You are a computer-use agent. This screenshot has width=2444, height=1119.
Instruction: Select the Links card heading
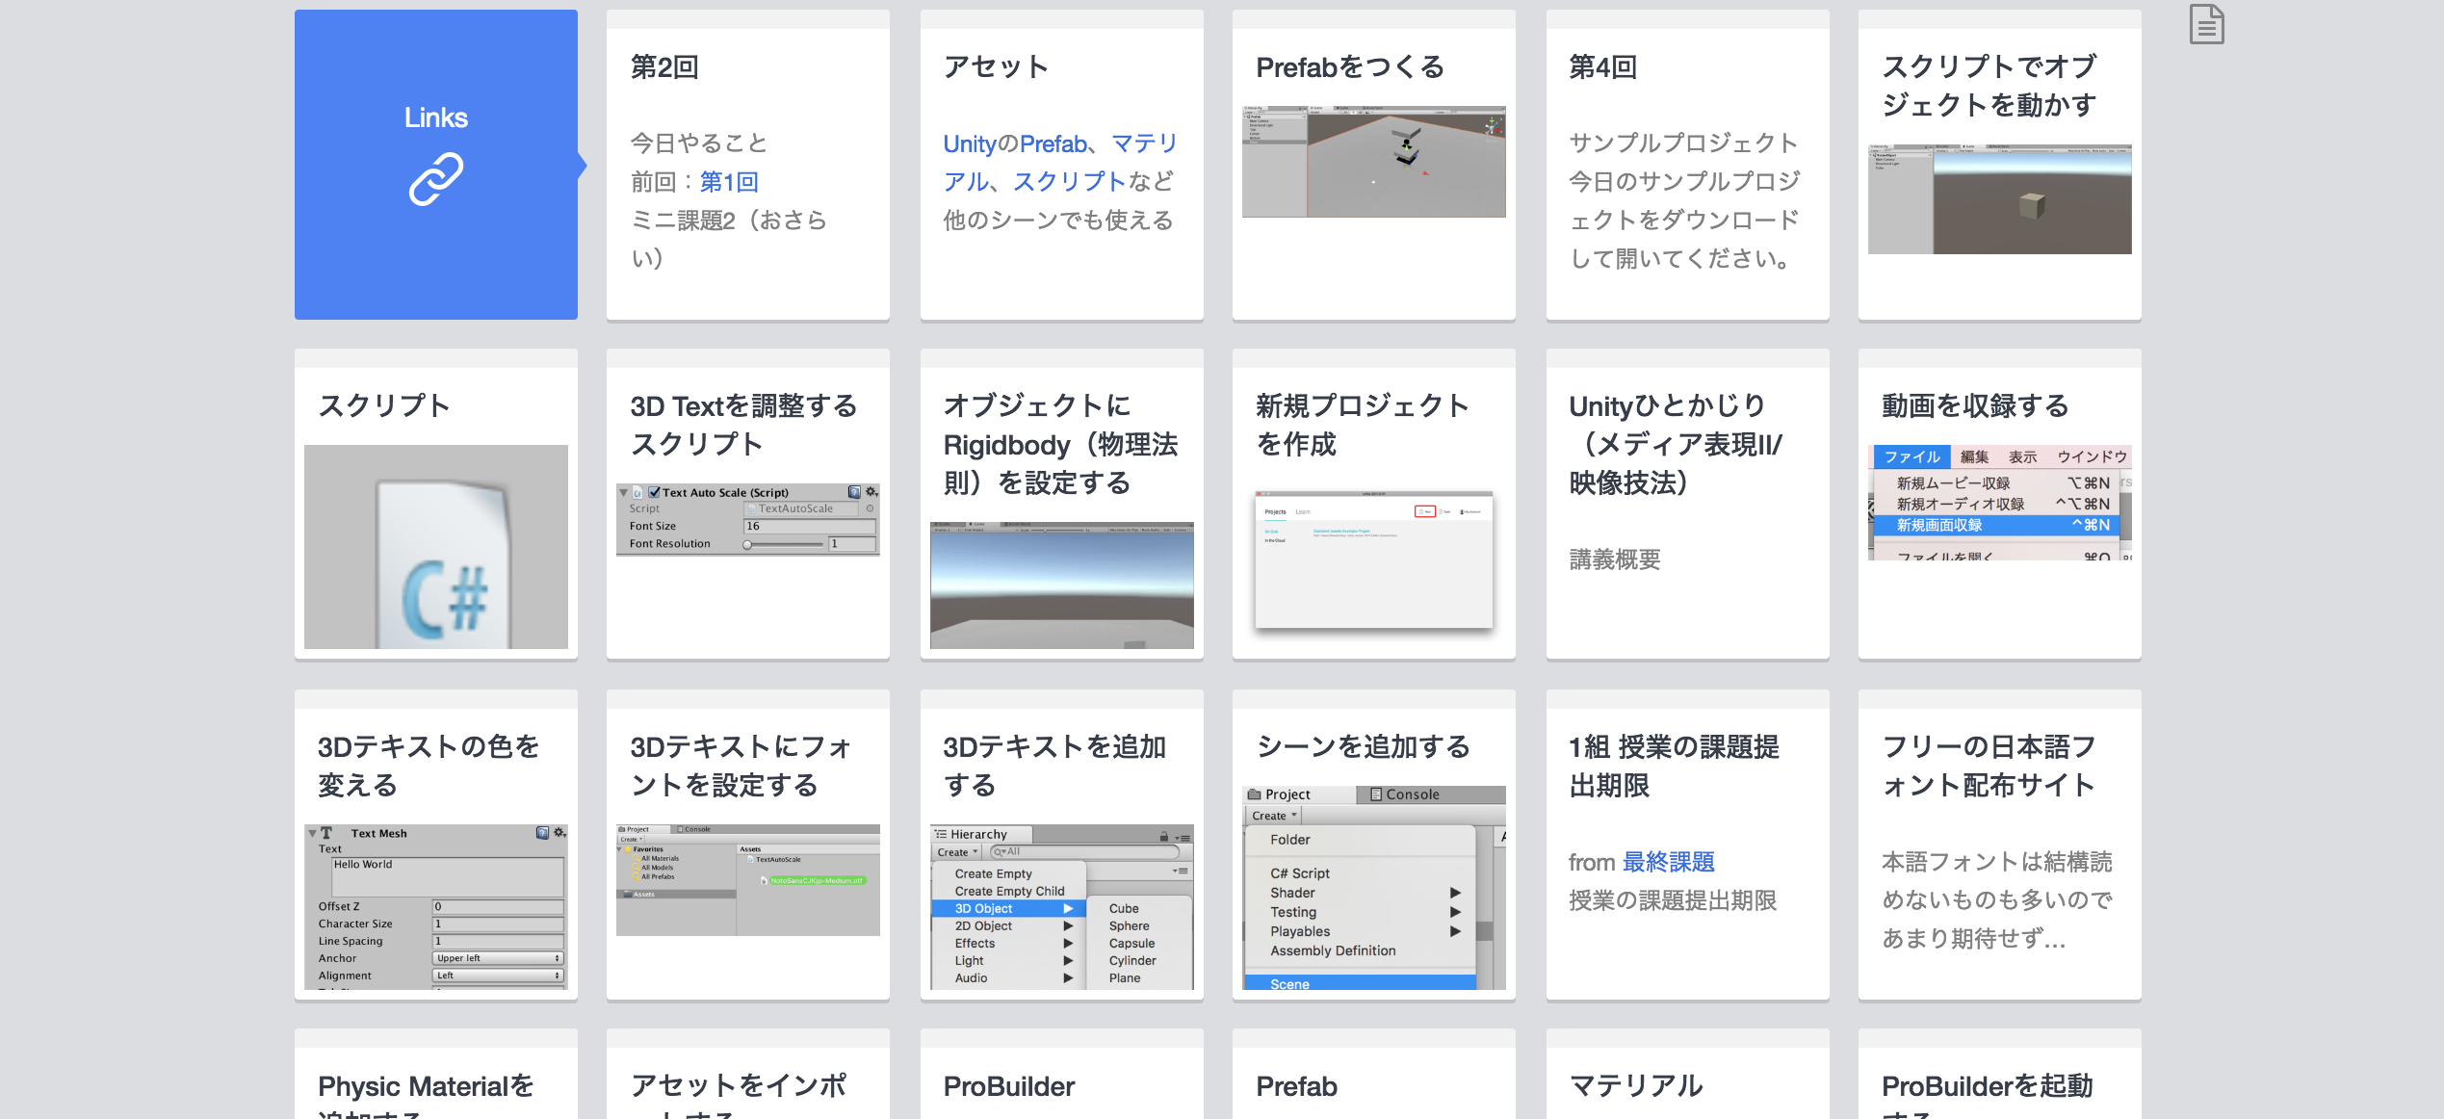pos(436,117)
